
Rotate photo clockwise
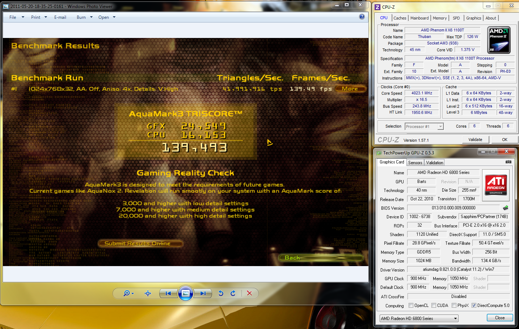point(233,293)
